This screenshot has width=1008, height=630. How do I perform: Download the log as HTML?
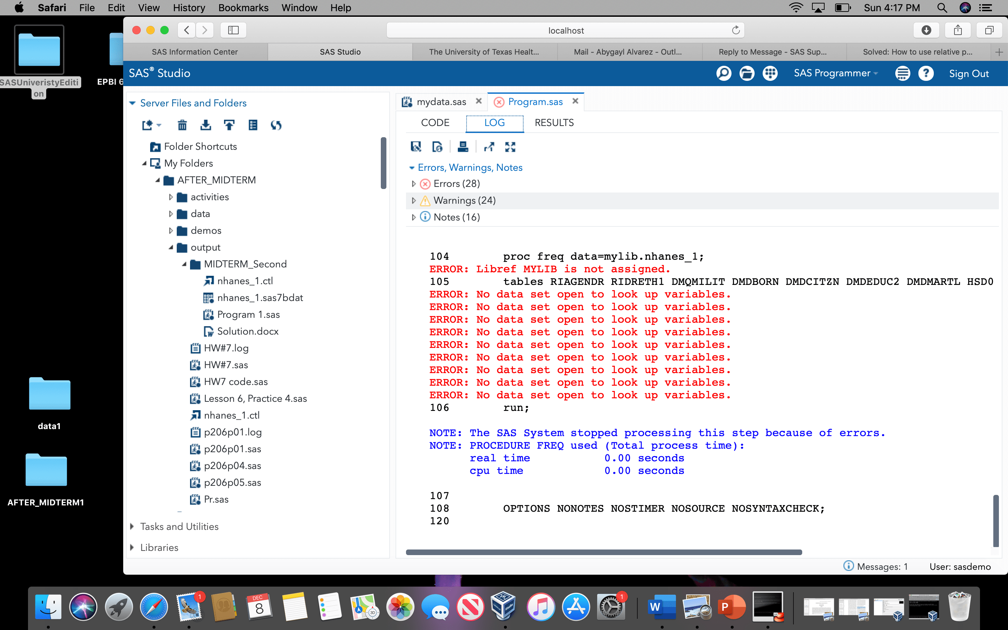[x=438, y=147]
